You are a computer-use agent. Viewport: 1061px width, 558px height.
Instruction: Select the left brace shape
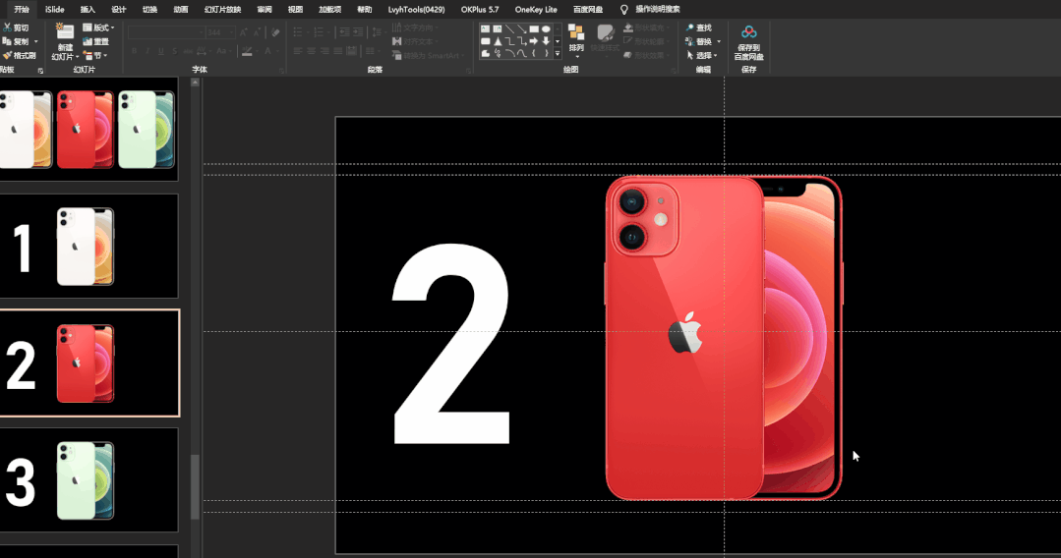534,53
